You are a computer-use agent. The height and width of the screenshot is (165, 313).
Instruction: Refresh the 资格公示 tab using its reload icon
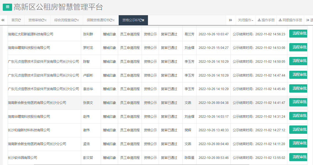pos(140,20)
